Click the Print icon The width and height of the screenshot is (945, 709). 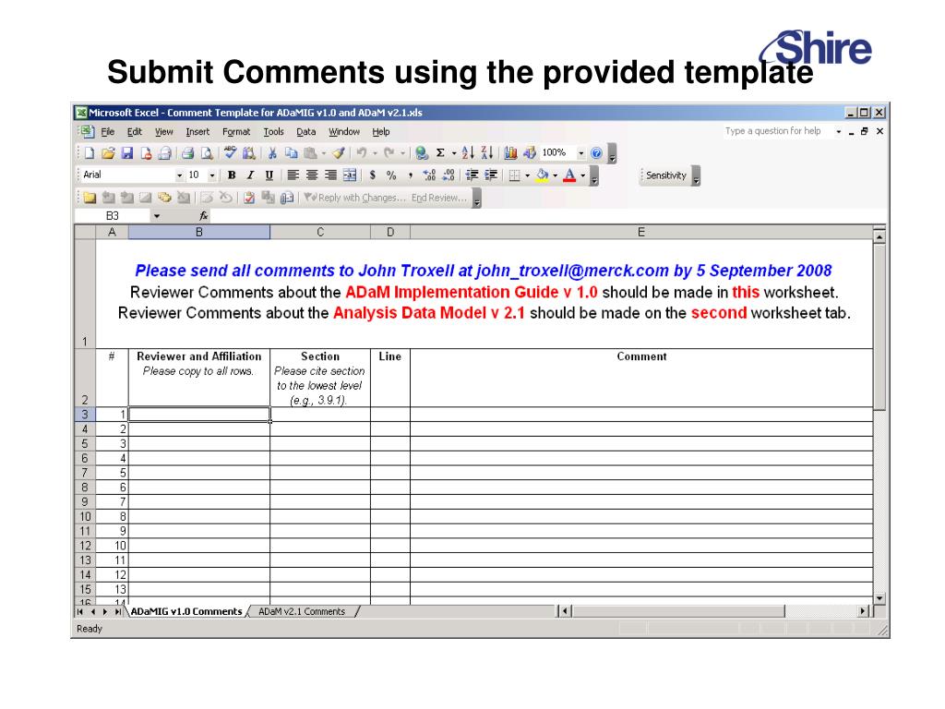click(187, 153)
